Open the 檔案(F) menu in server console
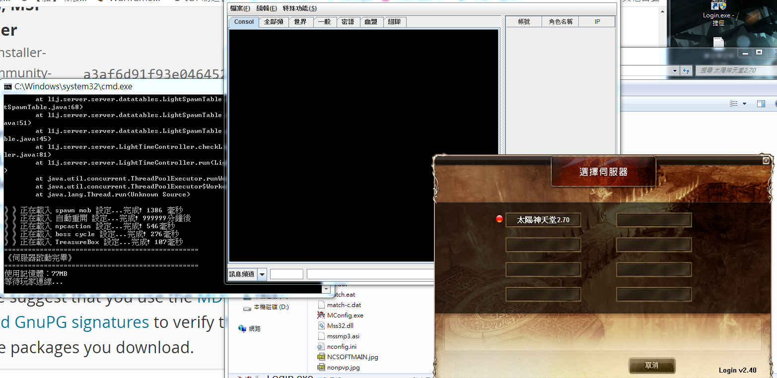 point(240,8)
